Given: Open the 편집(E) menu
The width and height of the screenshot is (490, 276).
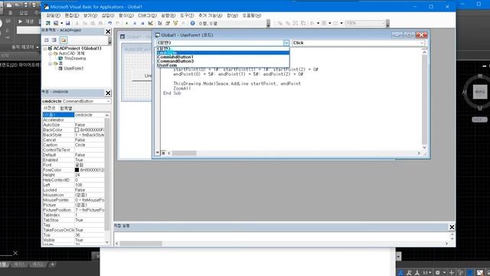Looking at the screenshot, I should click(x=72, y=15).
